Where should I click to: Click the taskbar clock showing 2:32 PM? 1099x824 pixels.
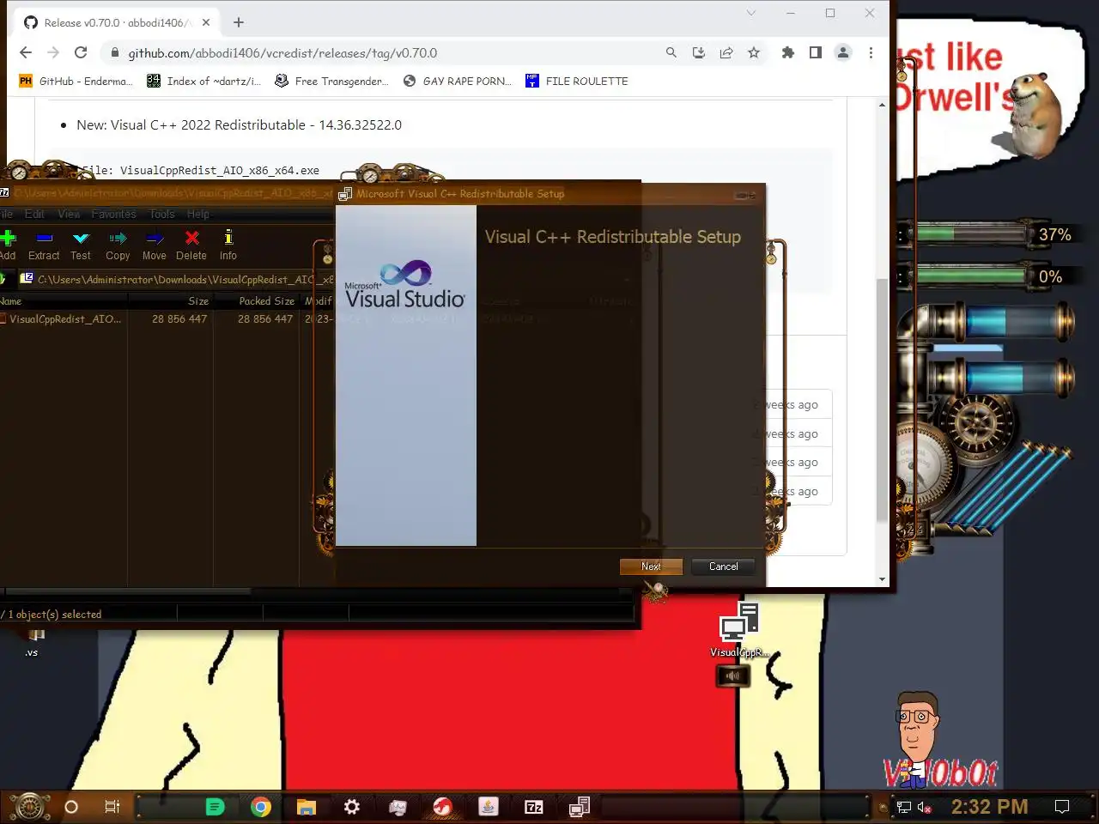click(x=989, y=807)
